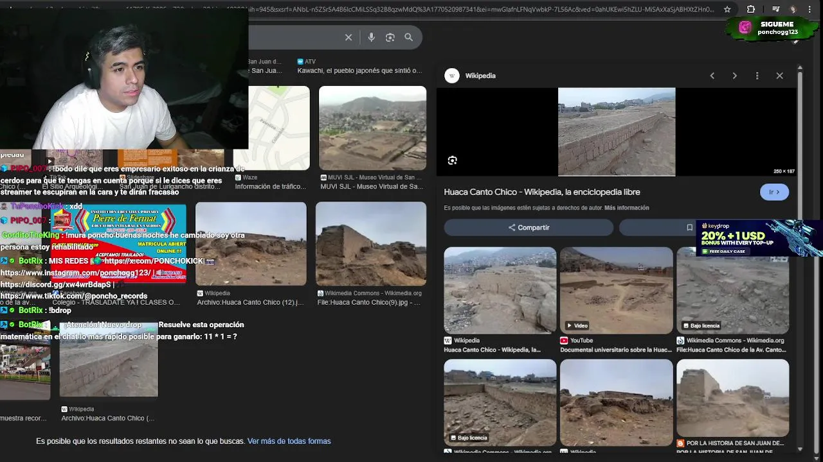Open Huaca Canto Chico Wikipedia title link
This screenshot has height=462, width=823.
tap(542, 192)
